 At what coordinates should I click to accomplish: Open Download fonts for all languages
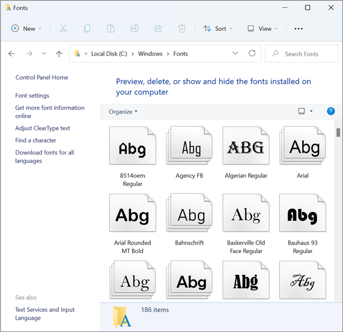[x=44, y=157]
